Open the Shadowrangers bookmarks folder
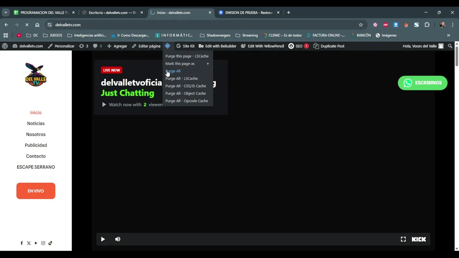The image size is (459, 258). (x=215, y=35)
